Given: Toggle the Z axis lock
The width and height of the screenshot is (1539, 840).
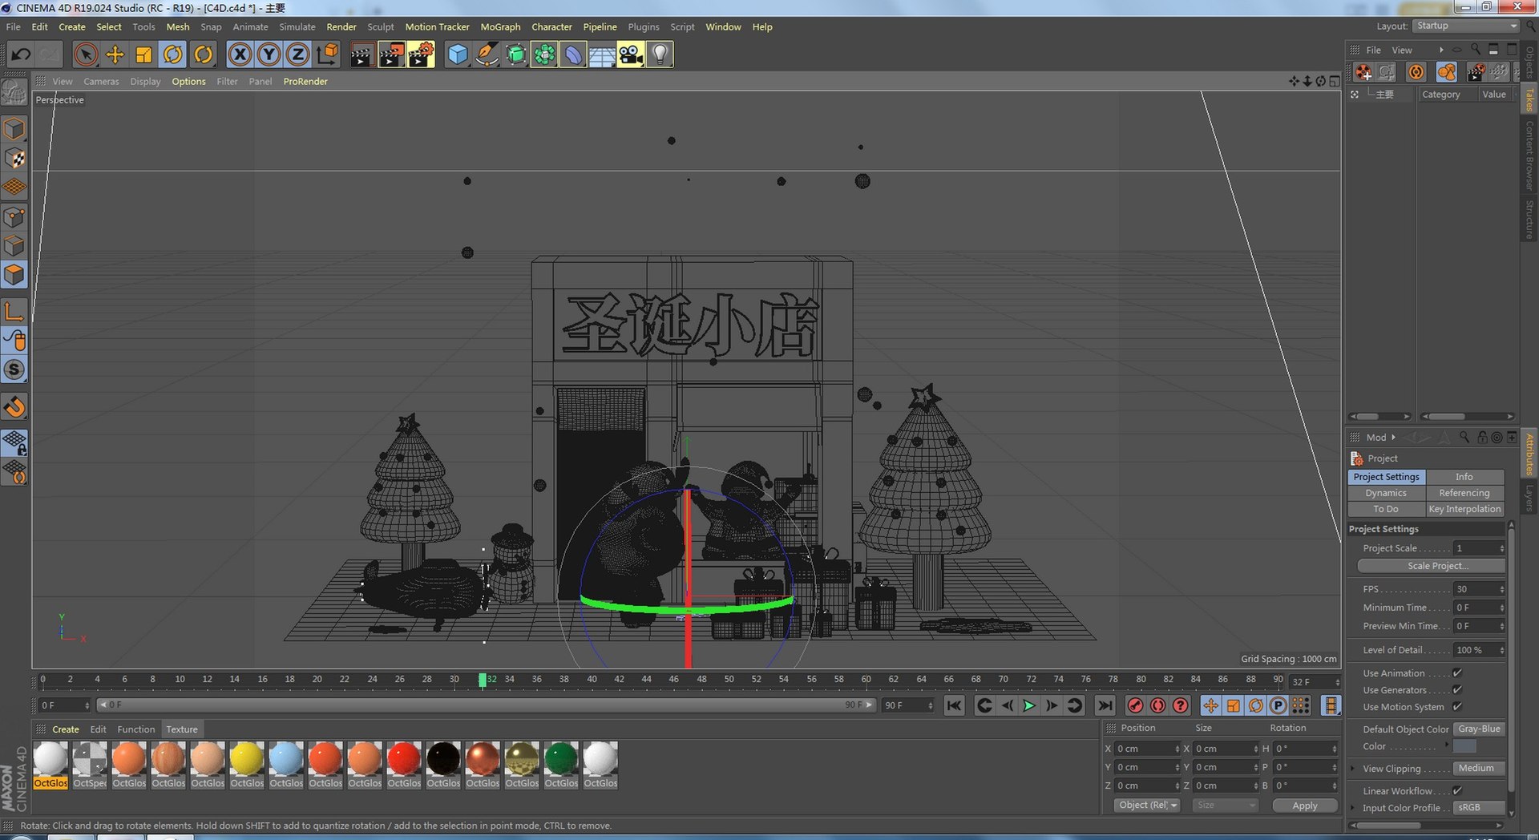Looking at the screenshot, I should click(x=297, y=55).
